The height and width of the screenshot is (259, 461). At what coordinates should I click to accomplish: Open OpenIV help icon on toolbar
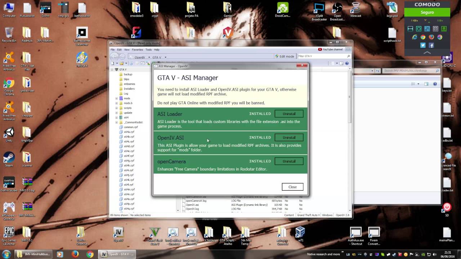click(x=347, y=63)
